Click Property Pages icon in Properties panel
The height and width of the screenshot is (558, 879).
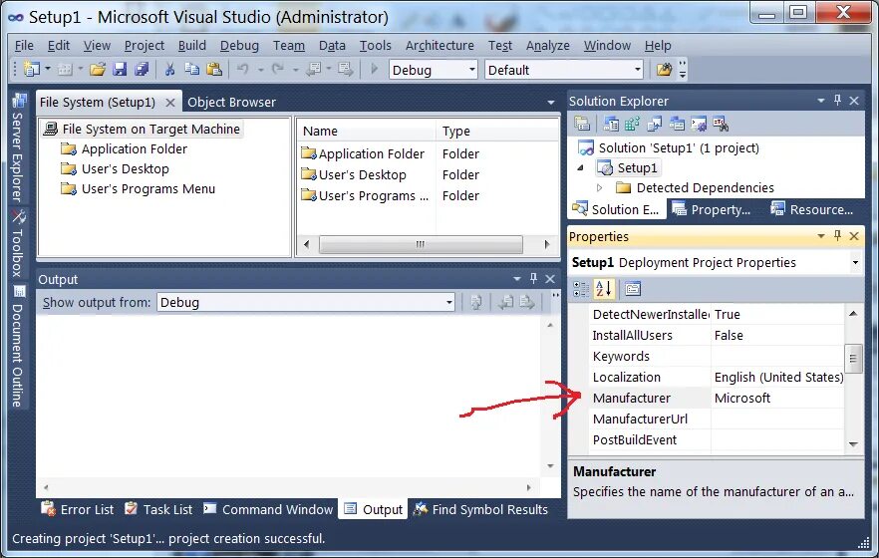point(633,289)
